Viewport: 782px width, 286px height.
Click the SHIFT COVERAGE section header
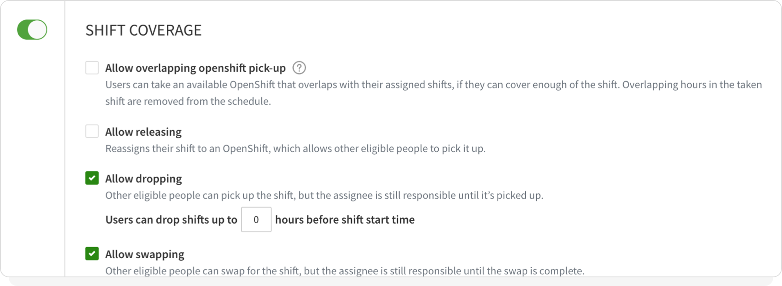[x=144, y=30]
